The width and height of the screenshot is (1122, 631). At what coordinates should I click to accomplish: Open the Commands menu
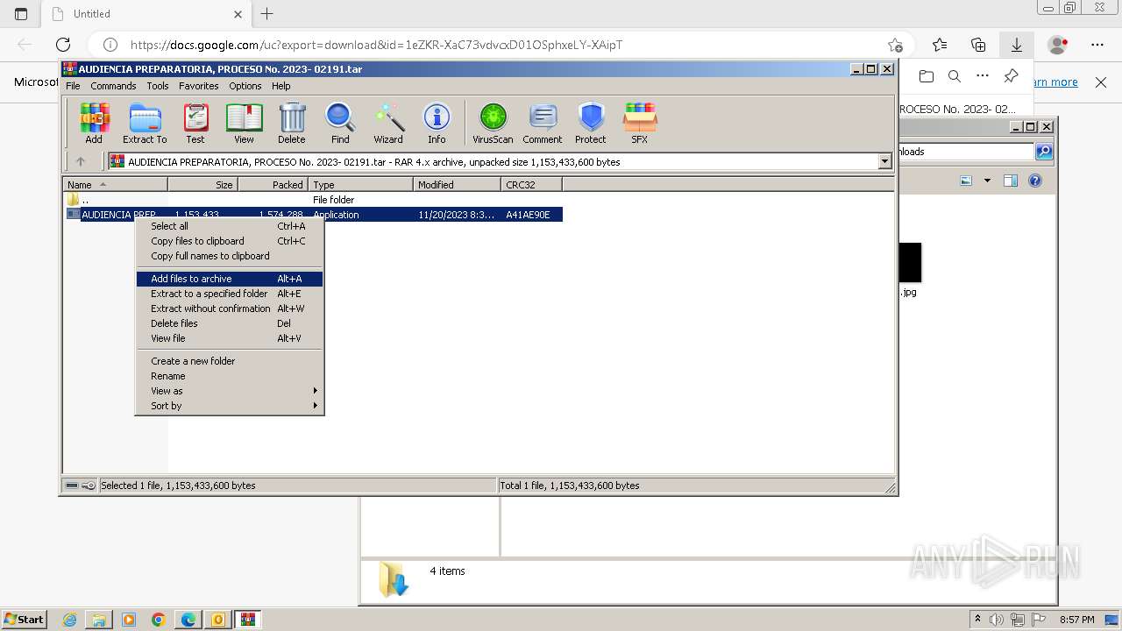[113, 86]
